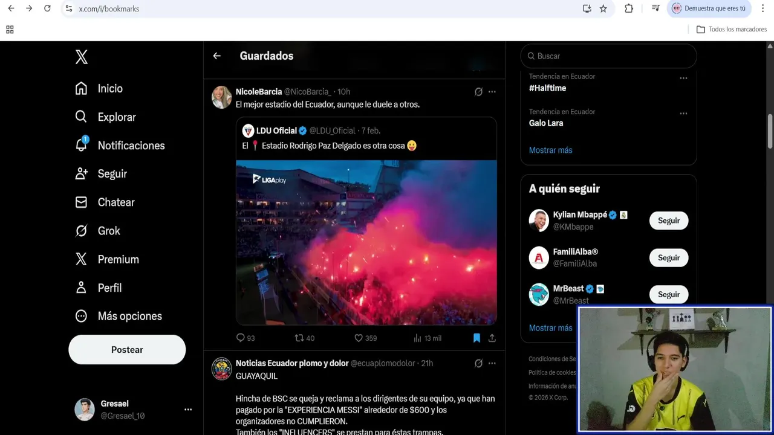Click @LDU_Oficial handle in quoted post
774x435 pixels.
332,130
